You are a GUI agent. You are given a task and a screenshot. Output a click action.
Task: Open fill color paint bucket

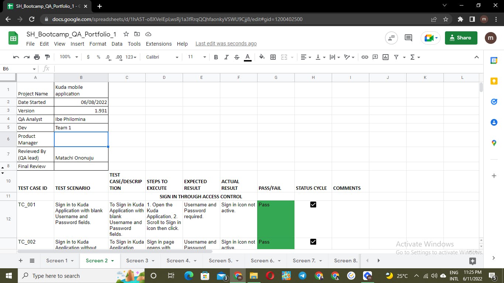pos(262,57)
